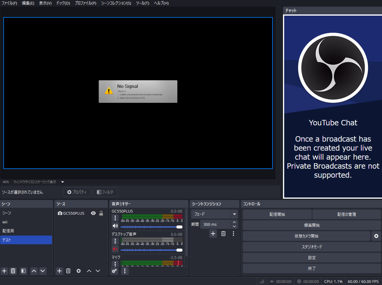Screen dimensions: 382x285
Task: Select the シーン scene
Action: (26, 213)
